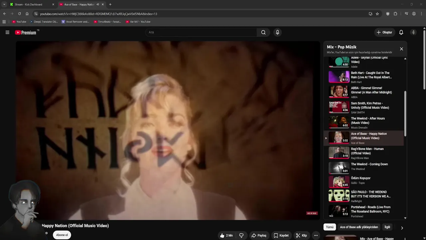Open the tab search dropdown
The height and width of the screenshot is (240, 426).
4,4
